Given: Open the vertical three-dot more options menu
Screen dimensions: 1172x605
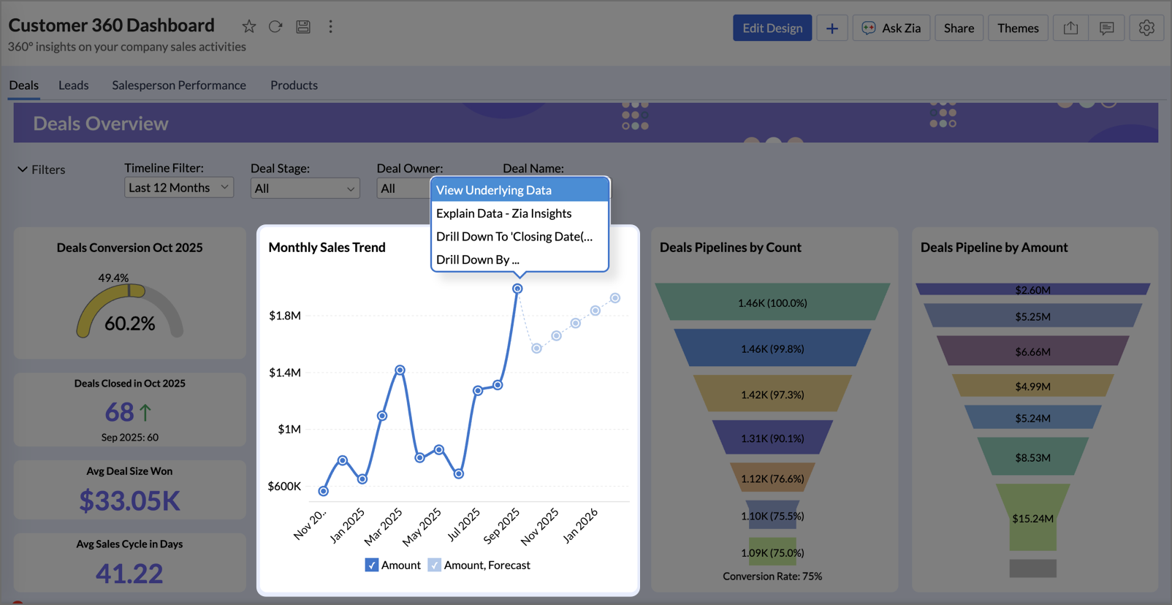Looking at the screenshot, I should point(330,27).
